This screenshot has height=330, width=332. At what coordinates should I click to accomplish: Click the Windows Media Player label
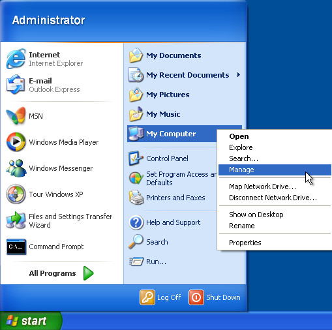(x=64, y=142)
